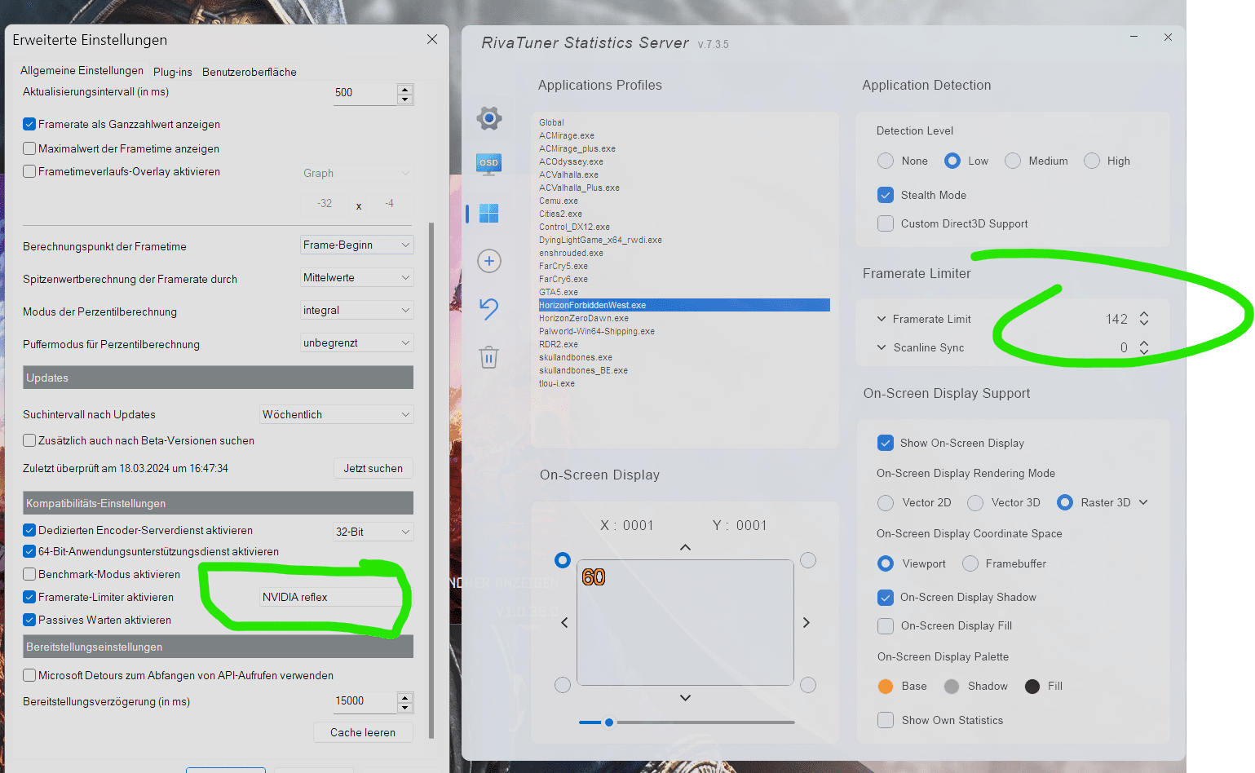Enable On-Screen Display Fill
Viewport: 1255px width, 773px height.
click(886, 625)
